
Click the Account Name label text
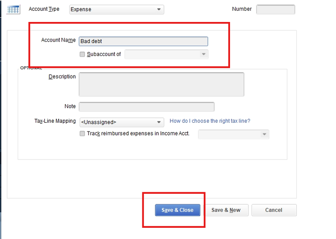(x=58, y=40)
